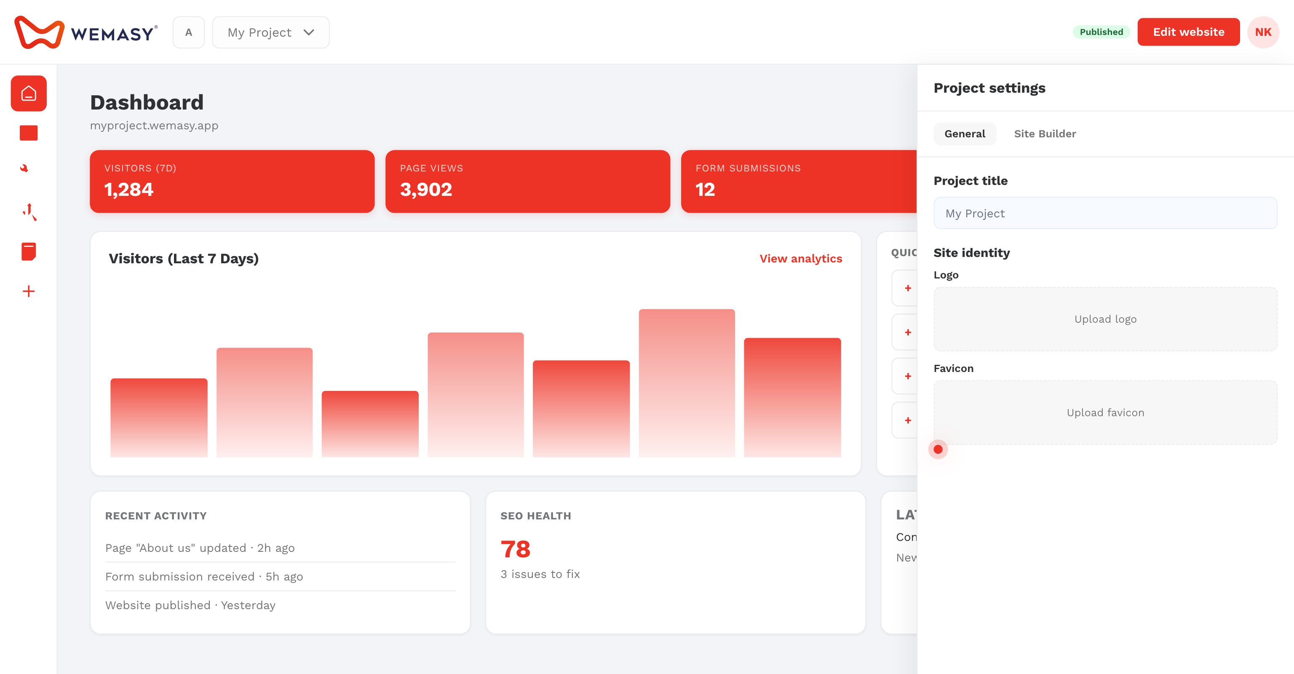Click the Published status badge
The image size is (1294, 674).
(1101, 32)
